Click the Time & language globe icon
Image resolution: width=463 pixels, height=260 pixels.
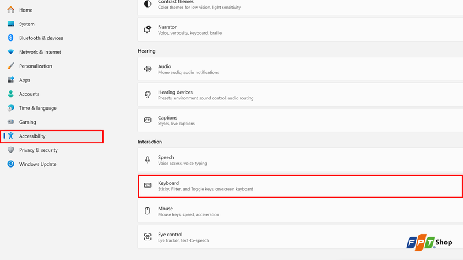11,108
